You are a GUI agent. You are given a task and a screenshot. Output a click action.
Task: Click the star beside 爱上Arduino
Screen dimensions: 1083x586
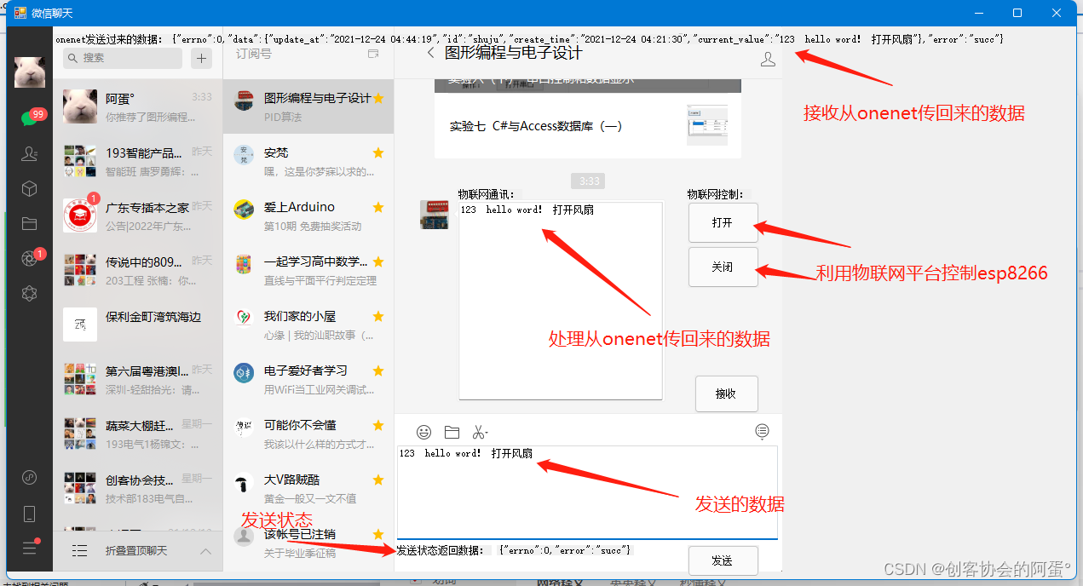[x=378, y=207]
